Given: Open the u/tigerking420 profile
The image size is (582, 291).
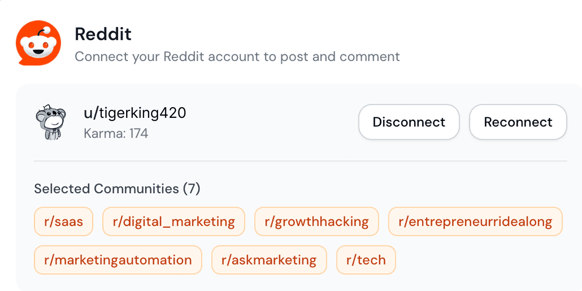Looking at the screenshot, I should coord(135,113).
